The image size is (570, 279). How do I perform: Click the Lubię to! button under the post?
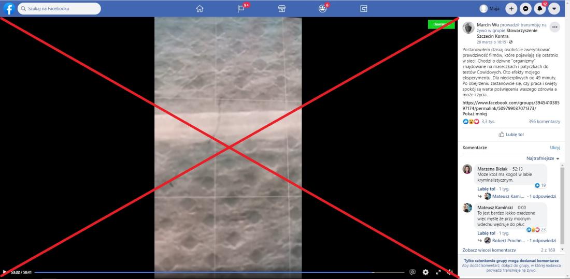[511, 135]
